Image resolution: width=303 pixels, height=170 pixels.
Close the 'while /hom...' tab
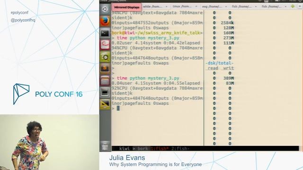coord(166,7)
